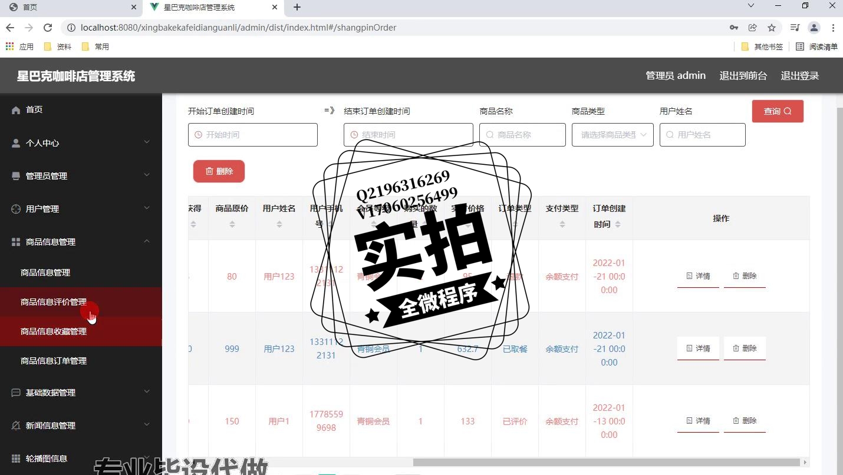Click the home icon beside 首页 in sidebar
The image size is (843, 475).
click(x=16, y=110)
